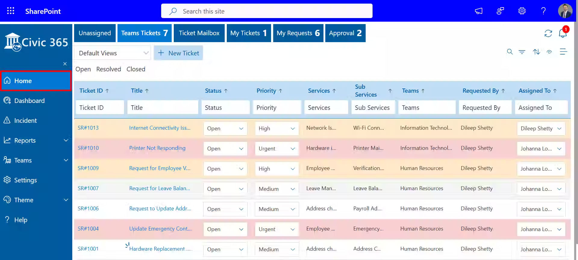Switch to the My Requests tab
The height and width of the screenshot is (260, 578).
pyautogui.click(x=298, y=33)
